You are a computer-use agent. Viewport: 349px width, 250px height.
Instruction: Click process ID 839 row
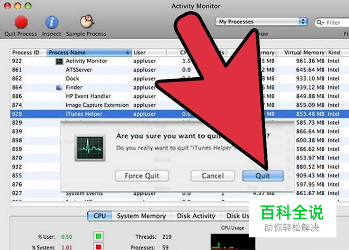(x=17, y=131)
